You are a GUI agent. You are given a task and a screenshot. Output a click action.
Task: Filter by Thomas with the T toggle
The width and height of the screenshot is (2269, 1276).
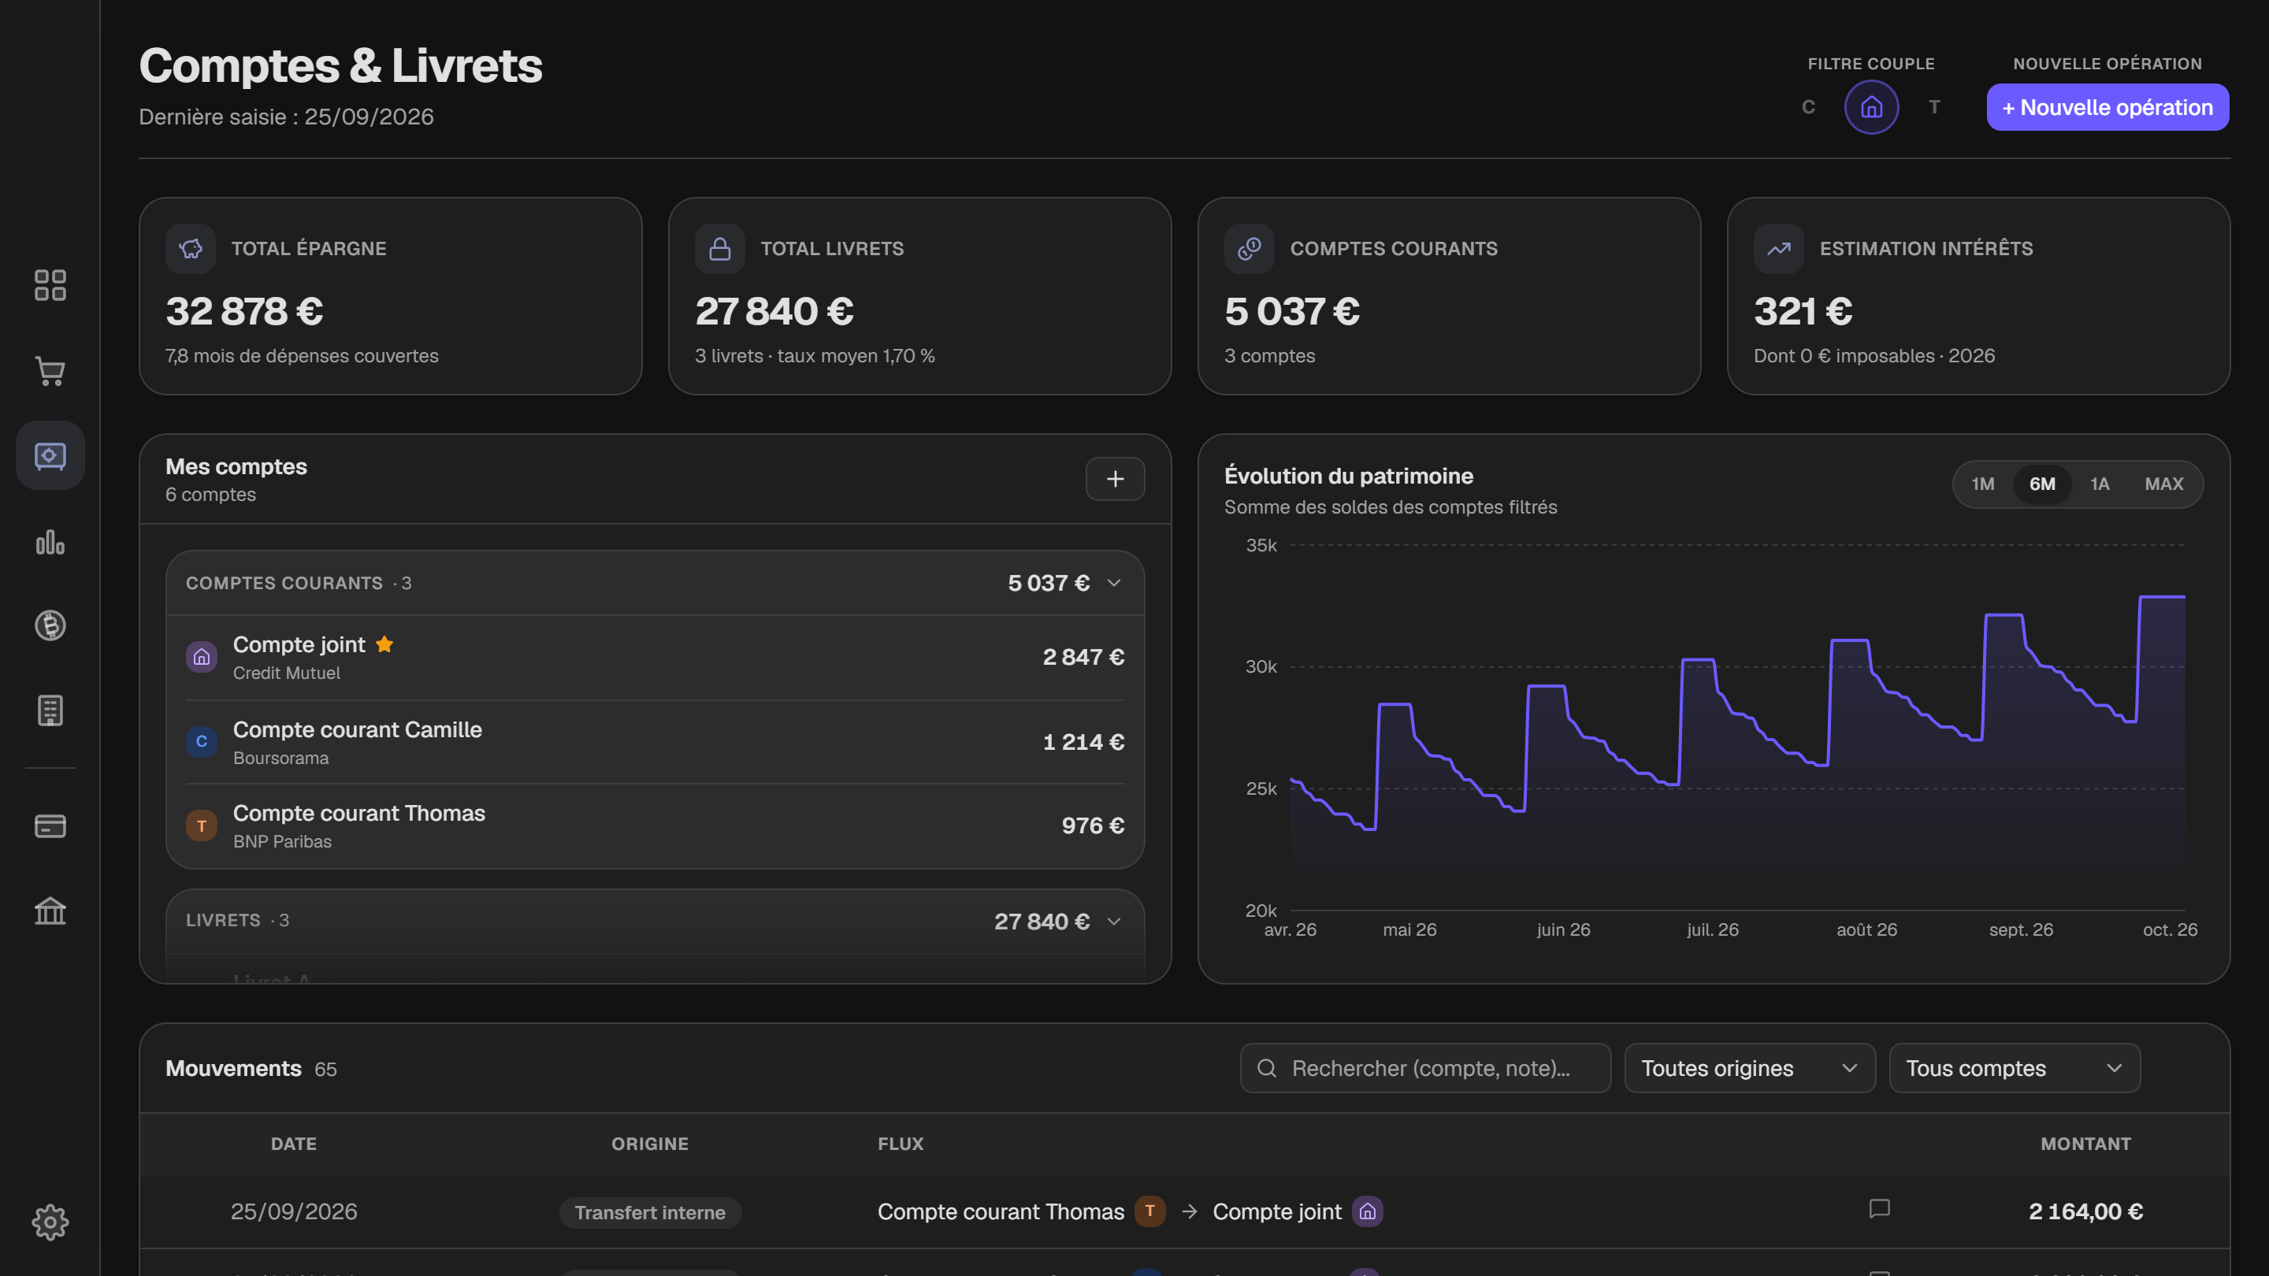tap(1934, 106)
